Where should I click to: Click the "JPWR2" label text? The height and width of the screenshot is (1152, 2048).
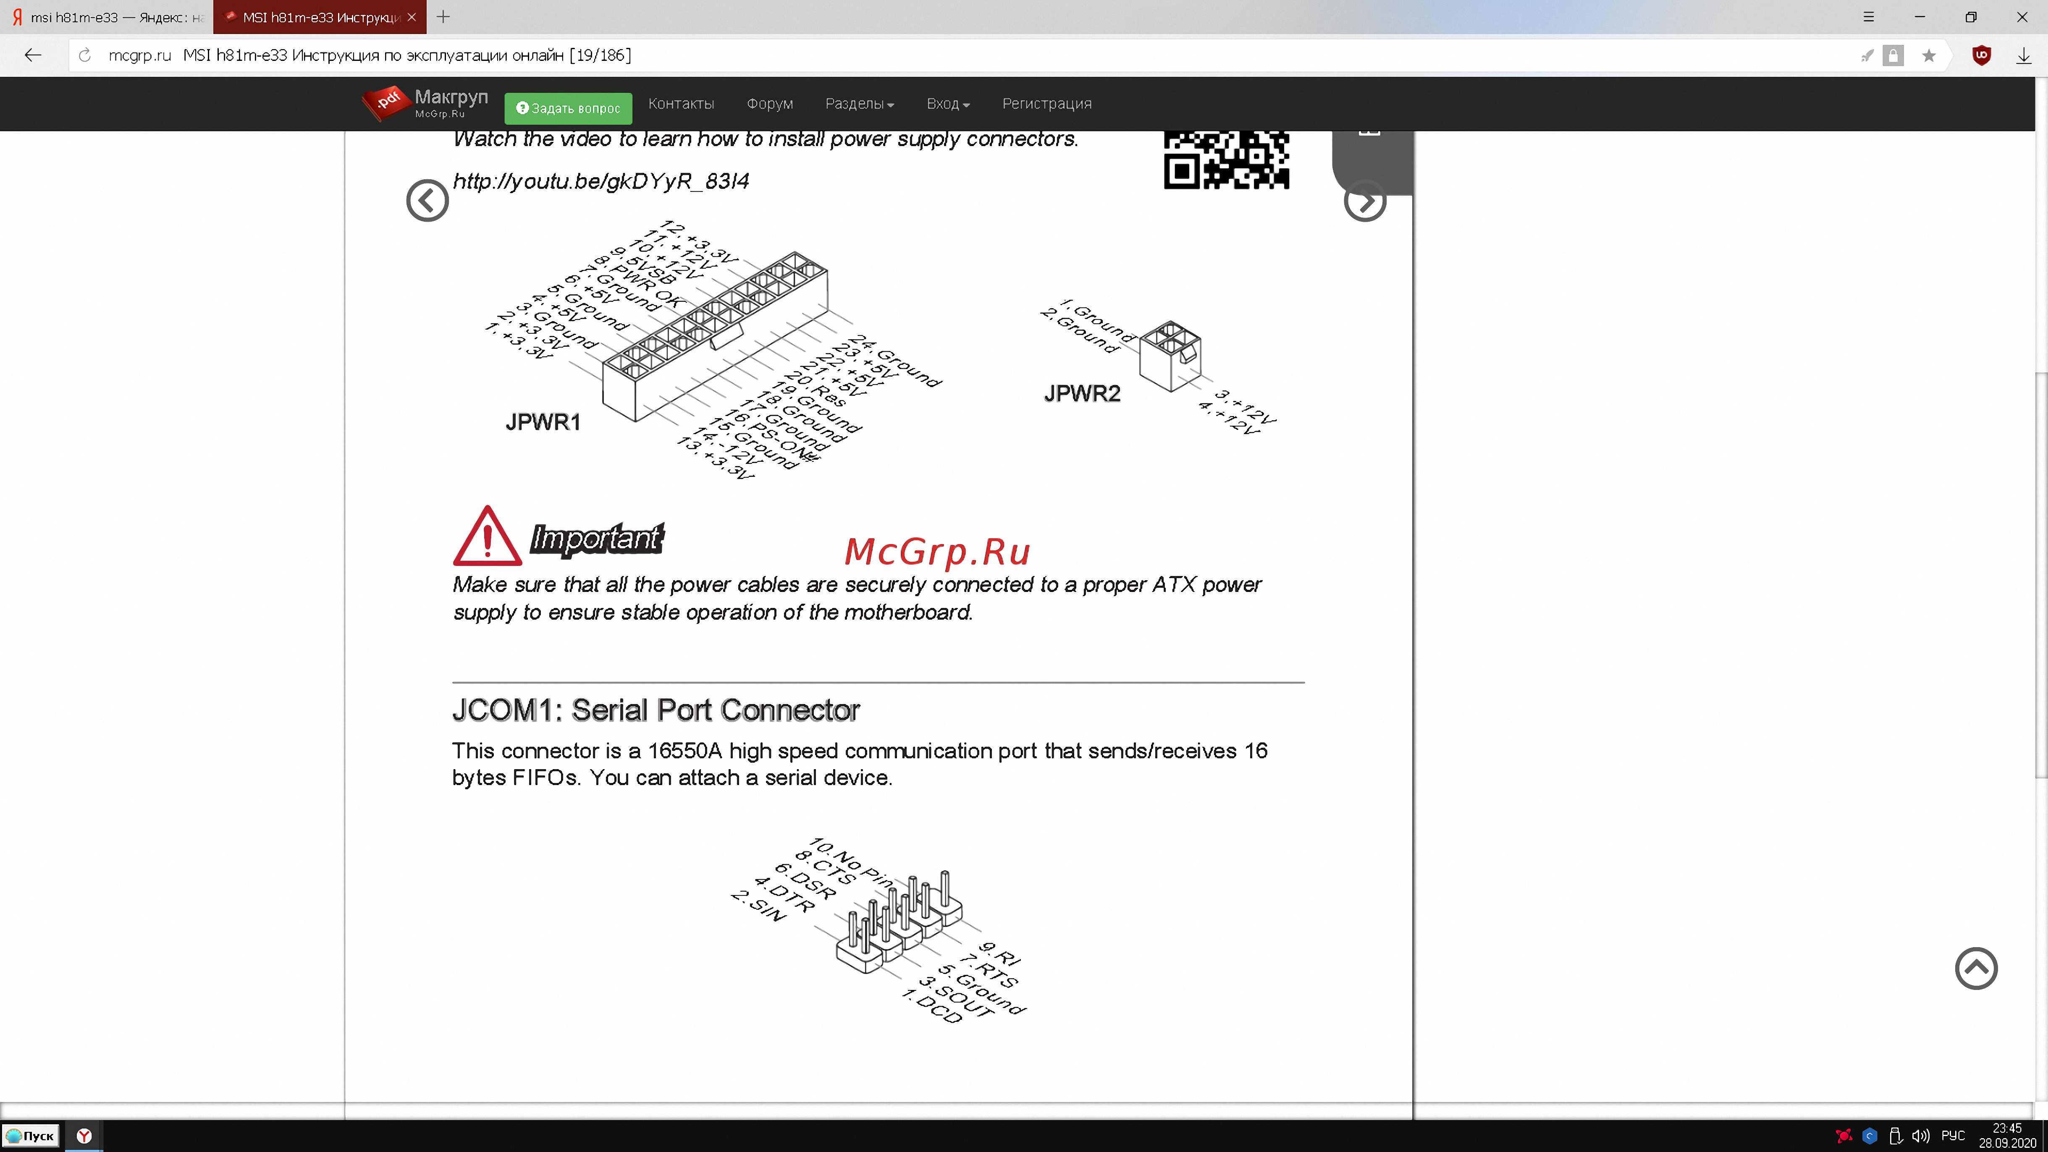[x=1082, y=393]
